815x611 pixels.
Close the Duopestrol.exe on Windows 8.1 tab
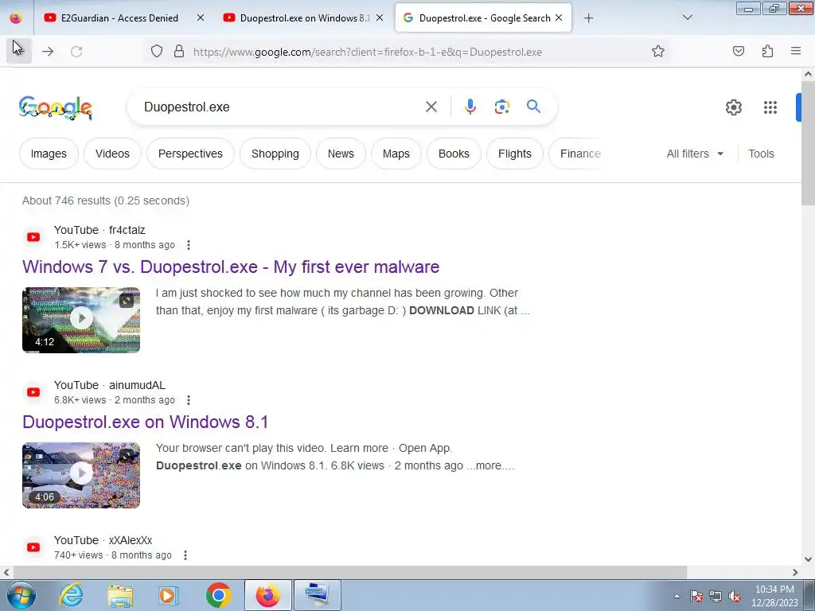[380, 18]
